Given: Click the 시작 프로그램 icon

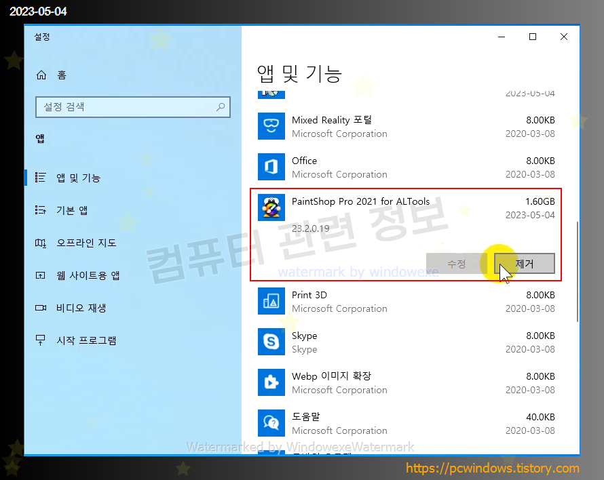Looking at the screenshot, I should (x=41, y=340).
